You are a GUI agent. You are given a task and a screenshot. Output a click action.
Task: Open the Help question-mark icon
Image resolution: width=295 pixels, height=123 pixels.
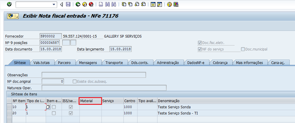pyautogui.click(x=169, y=4)
